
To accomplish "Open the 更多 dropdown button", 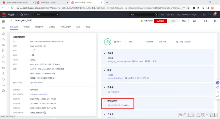I will coord(206,21).
